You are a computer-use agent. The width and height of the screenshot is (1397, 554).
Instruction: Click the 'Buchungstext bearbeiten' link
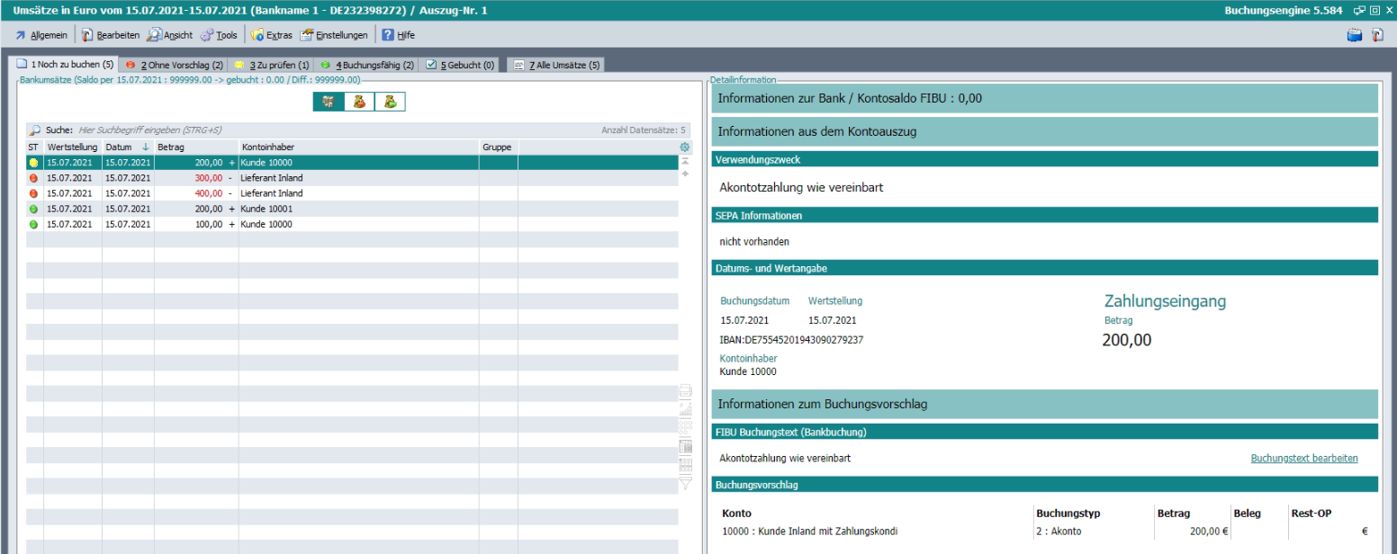(x=1303, y=459)
